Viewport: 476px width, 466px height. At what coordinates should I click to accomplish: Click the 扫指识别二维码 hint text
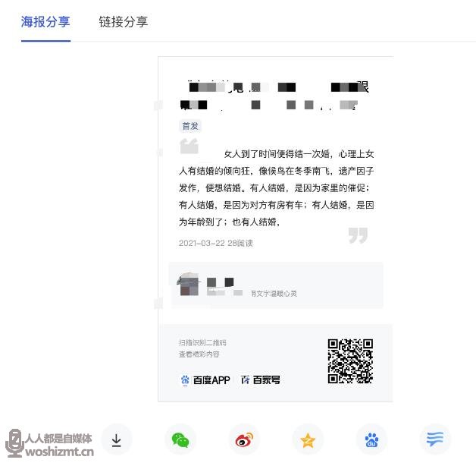pyautogui.click(x=202, y=343)
